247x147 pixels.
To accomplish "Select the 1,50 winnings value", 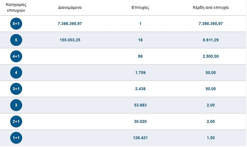I will (x=211, y=138).
